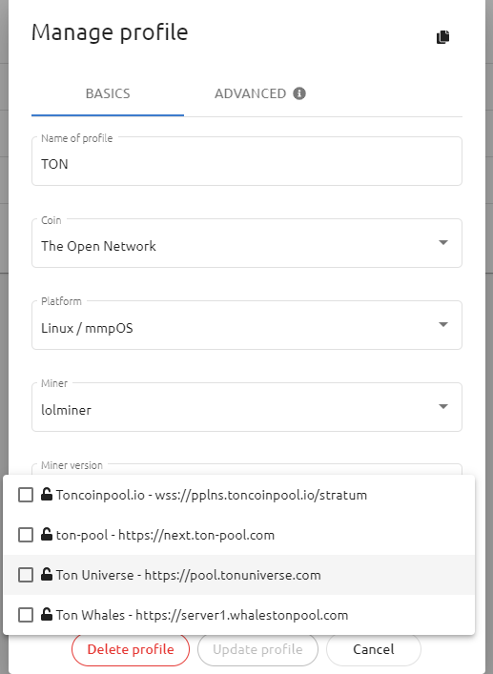Click the lock icon beside Ton Whales

coord(47,614)
